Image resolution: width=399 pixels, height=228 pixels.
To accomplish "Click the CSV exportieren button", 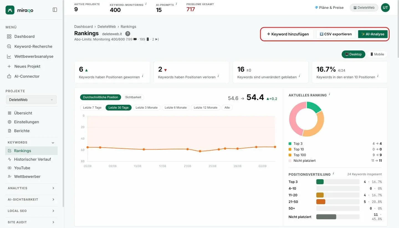I will pos(336,34).
